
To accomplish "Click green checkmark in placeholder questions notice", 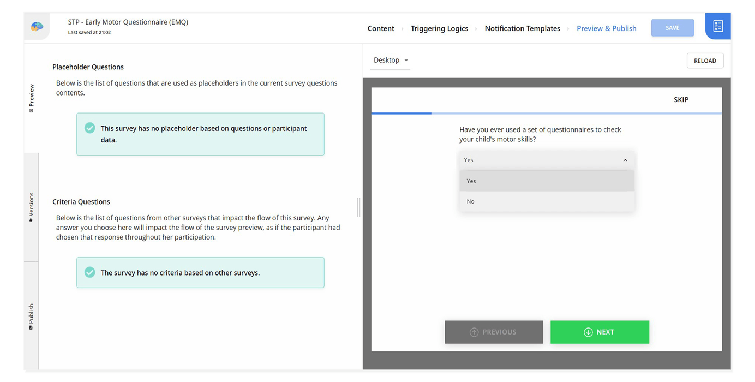I will point(89,128).
